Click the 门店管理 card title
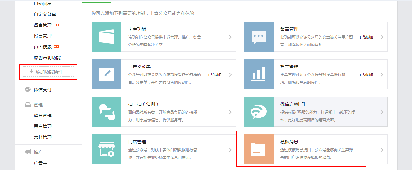Screen dimensions: 412x170 click(137, 142)
